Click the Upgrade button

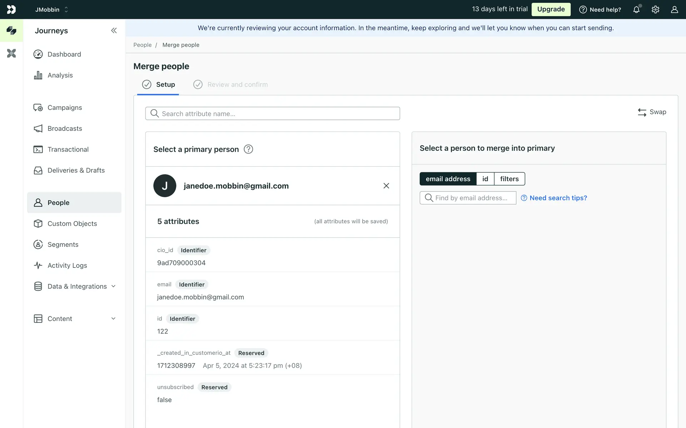551,9
